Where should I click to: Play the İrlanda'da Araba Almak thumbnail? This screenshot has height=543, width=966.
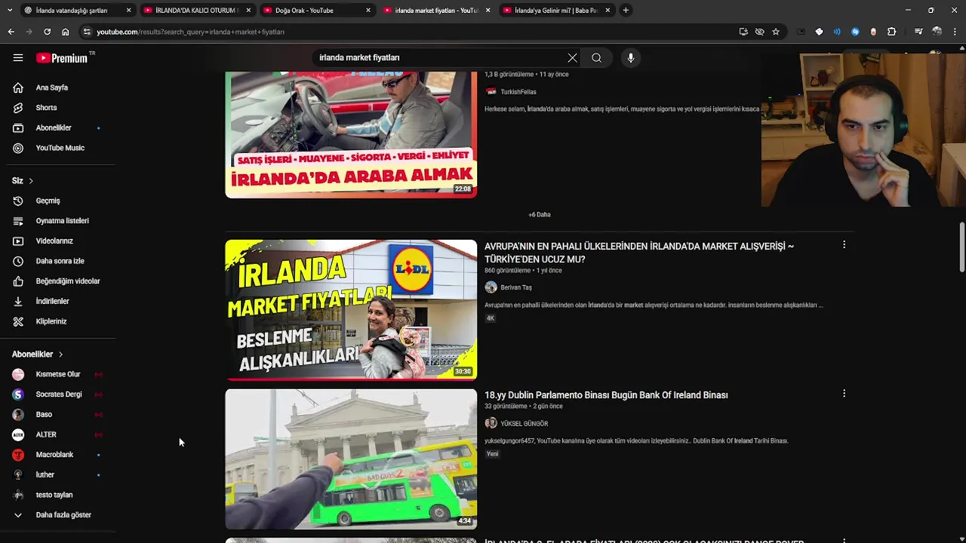coord(351,135)
